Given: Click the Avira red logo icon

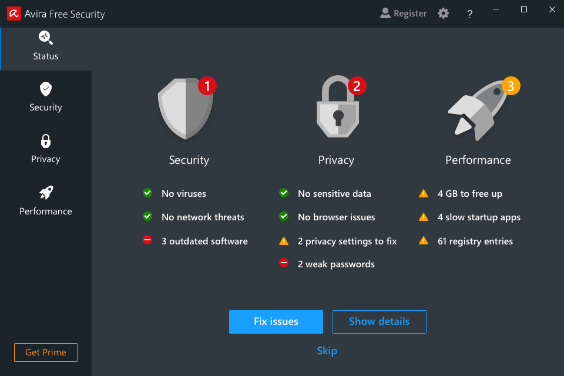Looking at the screenshot, I should [x=14, y=14].
